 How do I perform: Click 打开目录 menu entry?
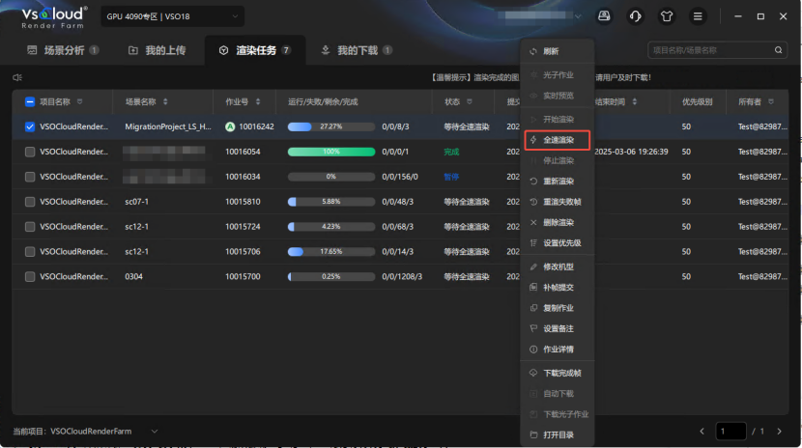[558, 434]
